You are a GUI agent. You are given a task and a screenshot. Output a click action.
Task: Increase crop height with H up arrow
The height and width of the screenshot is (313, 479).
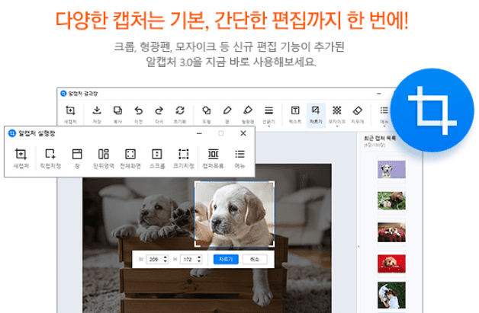199,257
